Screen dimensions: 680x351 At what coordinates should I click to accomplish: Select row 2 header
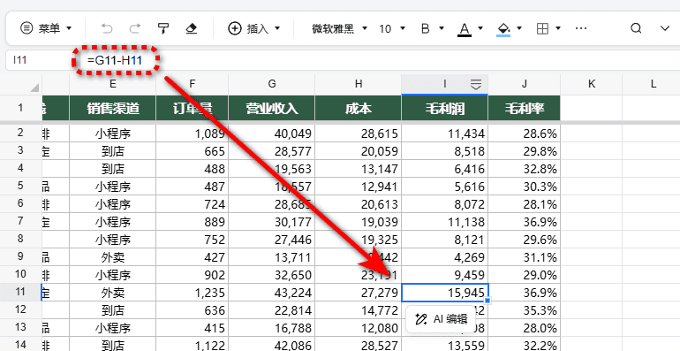click(21, 133)
